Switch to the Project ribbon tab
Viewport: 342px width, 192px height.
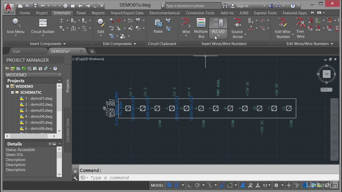[x=42, y=13]
